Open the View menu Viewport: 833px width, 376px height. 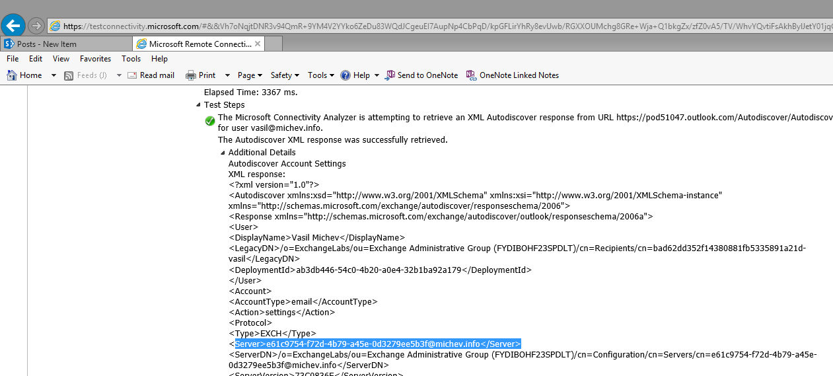pyautogui.click(x=61, y=59)
